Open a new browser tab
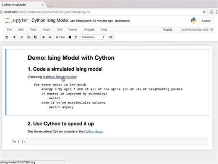Viewport: 218px width, 164px height. pos(50,5)
